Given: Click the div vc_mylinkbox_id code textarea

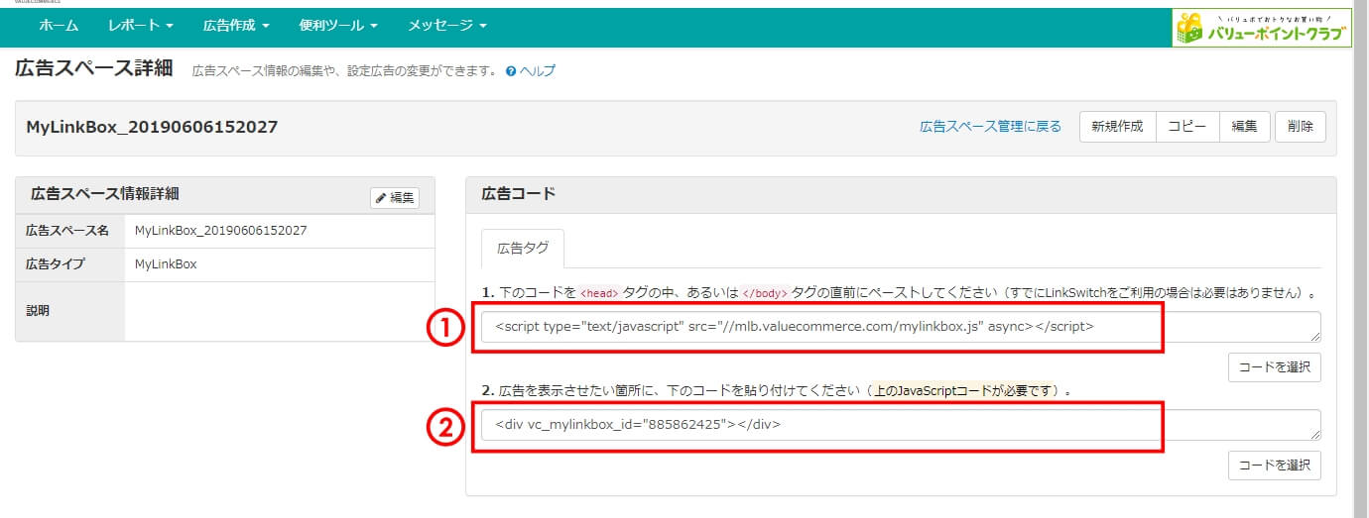Looking at the screenshot, I should (901, 425).
